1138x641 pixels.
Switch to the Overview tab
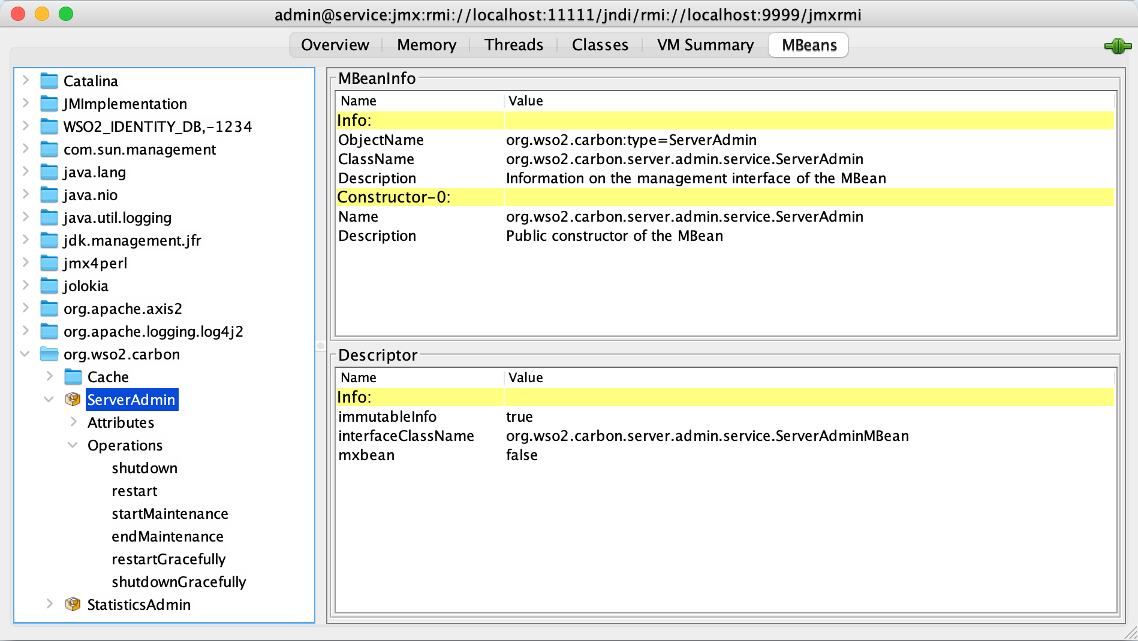(335, 45)
